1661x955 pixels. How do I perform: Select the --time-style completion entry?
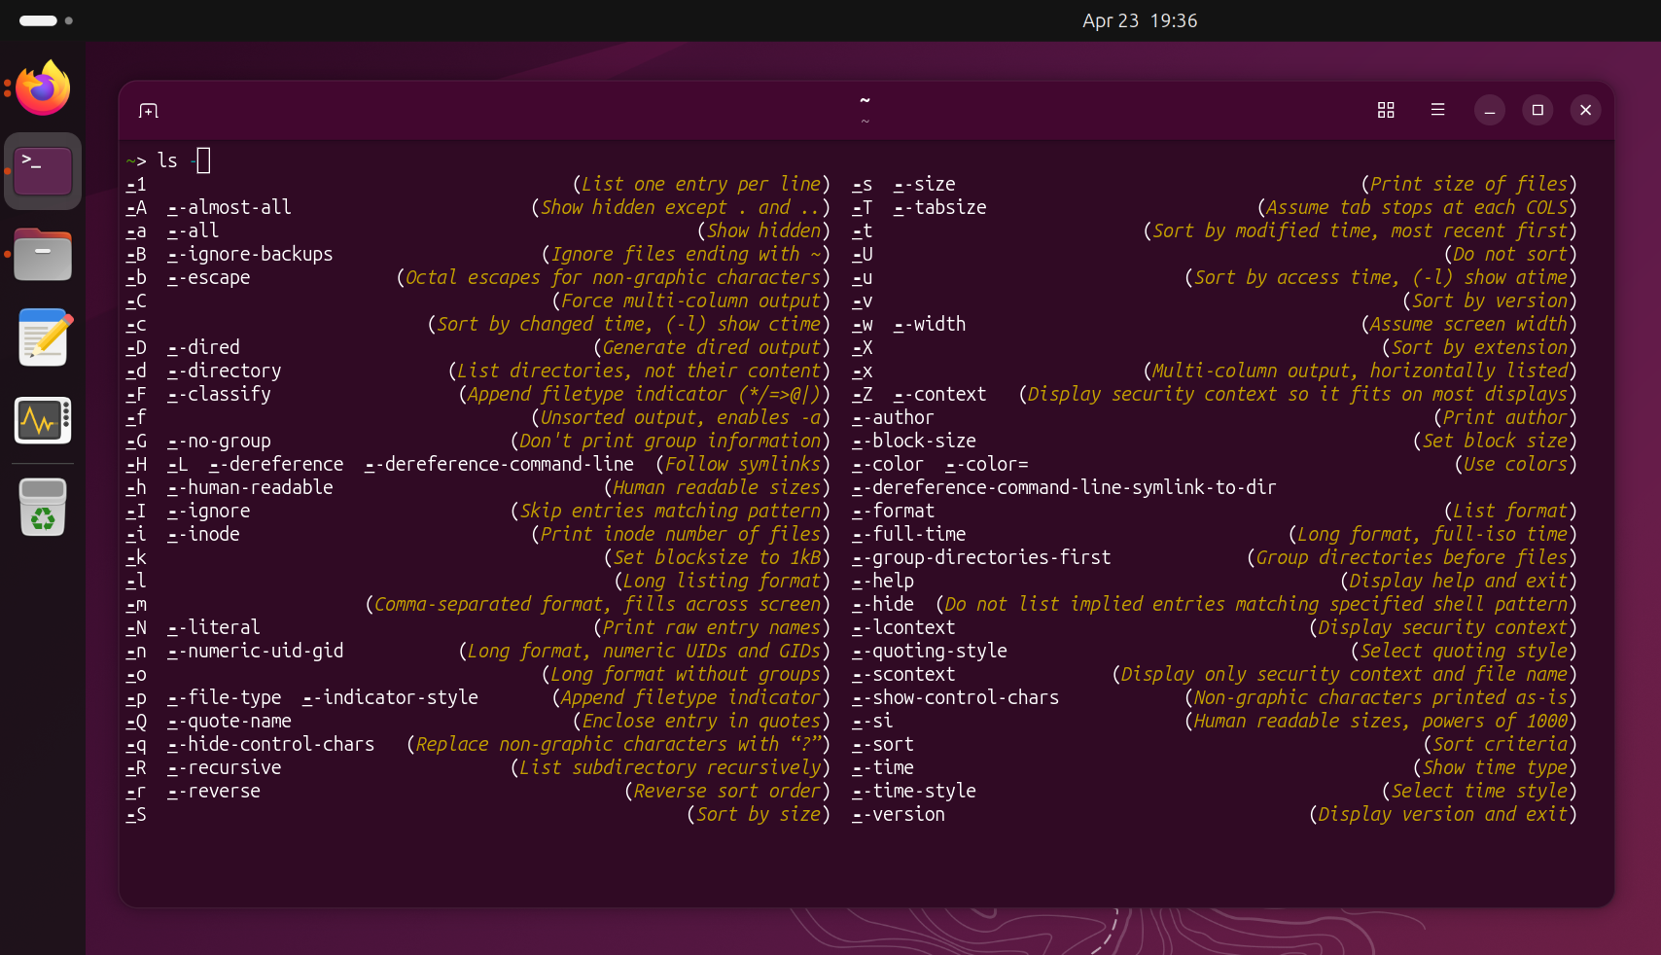914,791
